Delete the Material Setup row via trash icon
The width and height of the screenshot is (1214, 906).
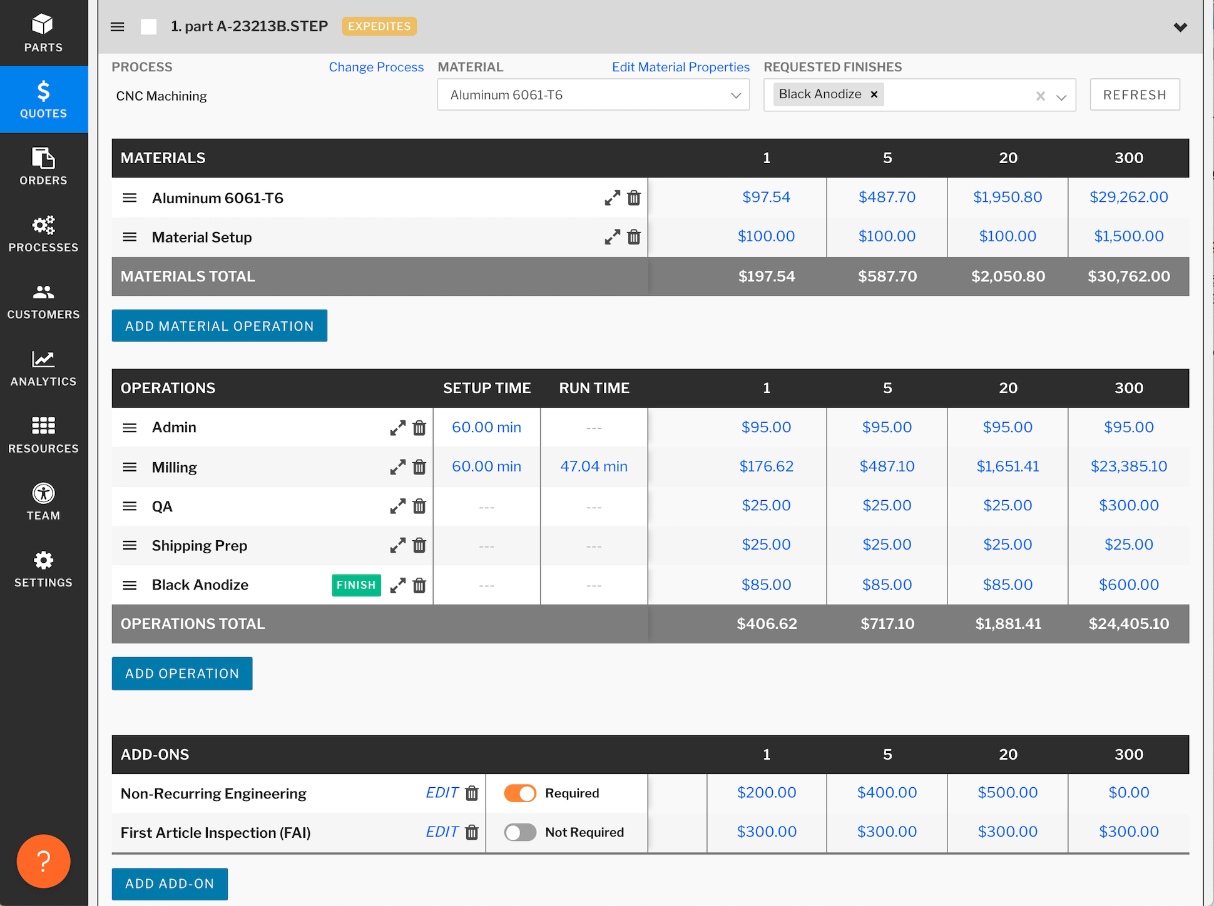634,237
